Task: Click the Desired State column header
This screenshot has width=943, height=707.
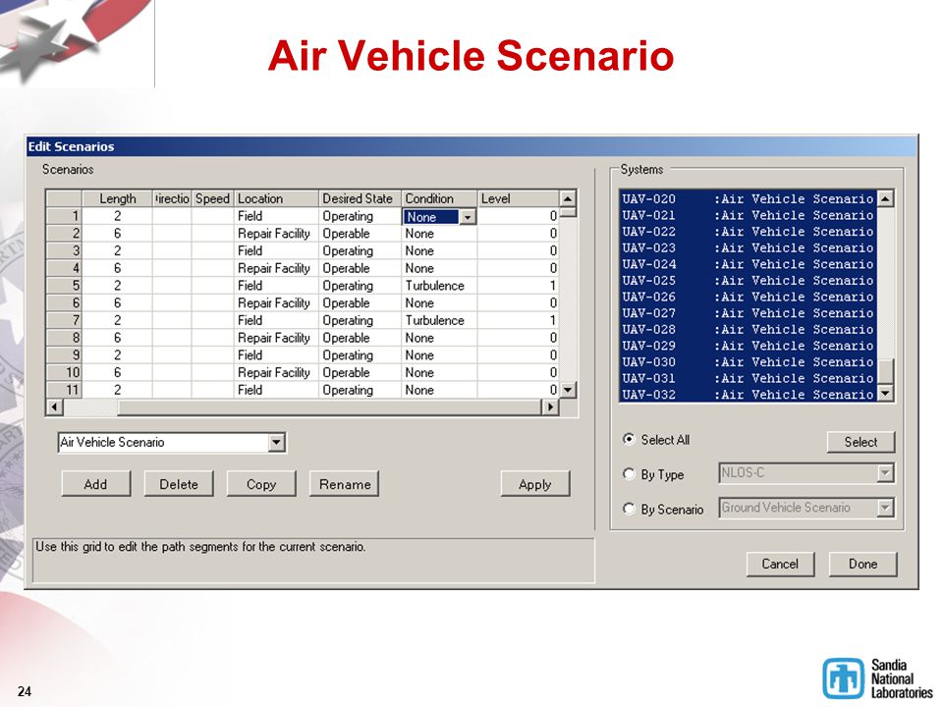Action: (360, 198)
